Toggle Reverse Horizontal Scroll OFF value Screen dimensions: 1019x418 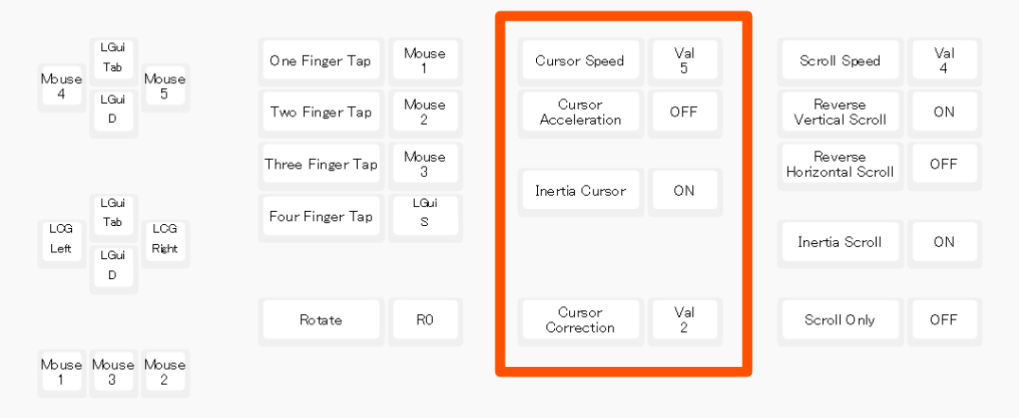(x=943, y=165)
